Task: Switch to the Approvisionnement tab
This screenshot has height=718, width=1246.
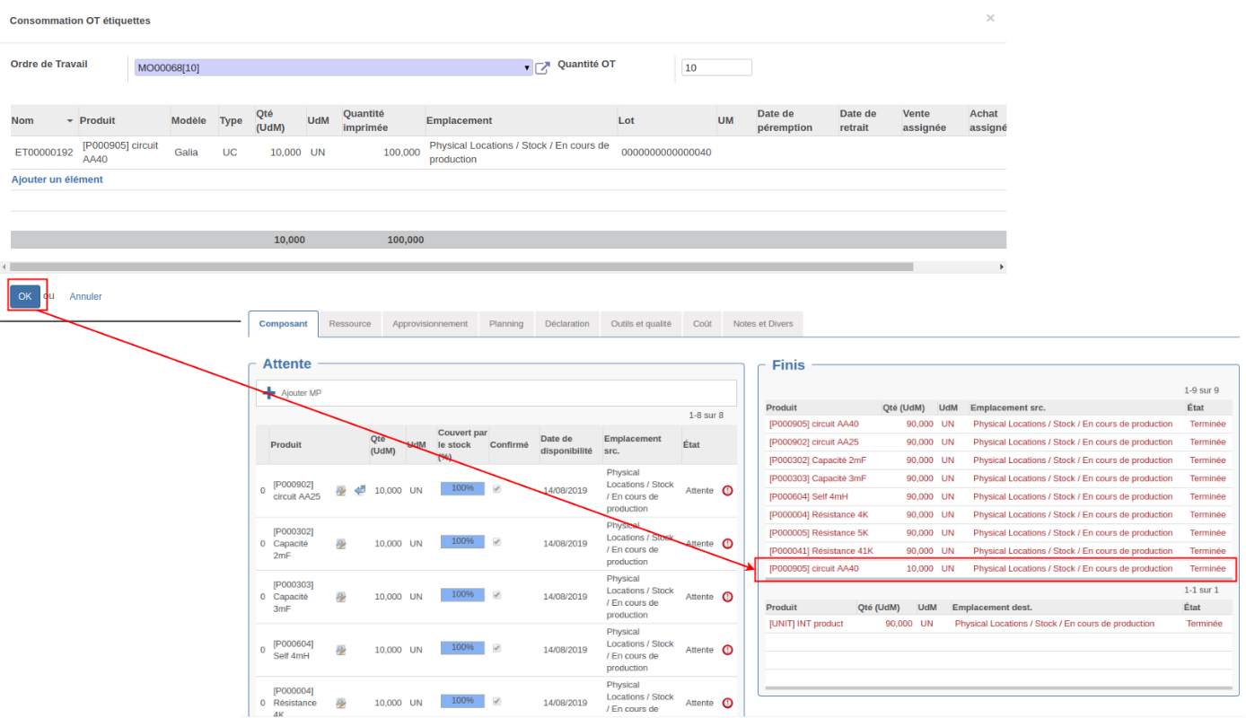Action: [430, 324]
